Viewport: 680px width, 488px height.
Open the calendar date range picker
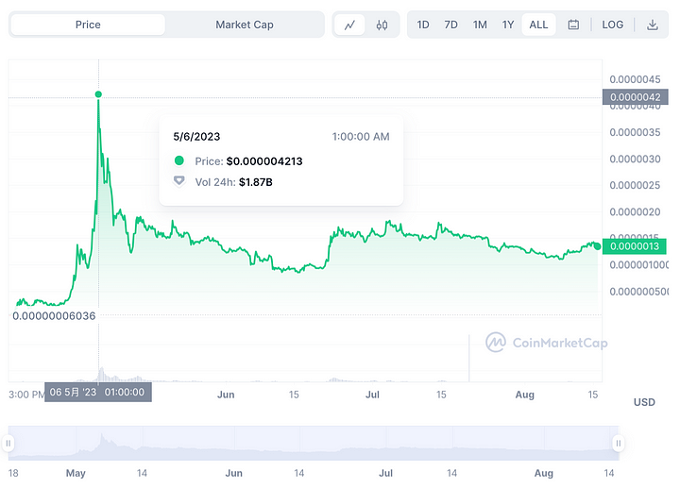573,25
